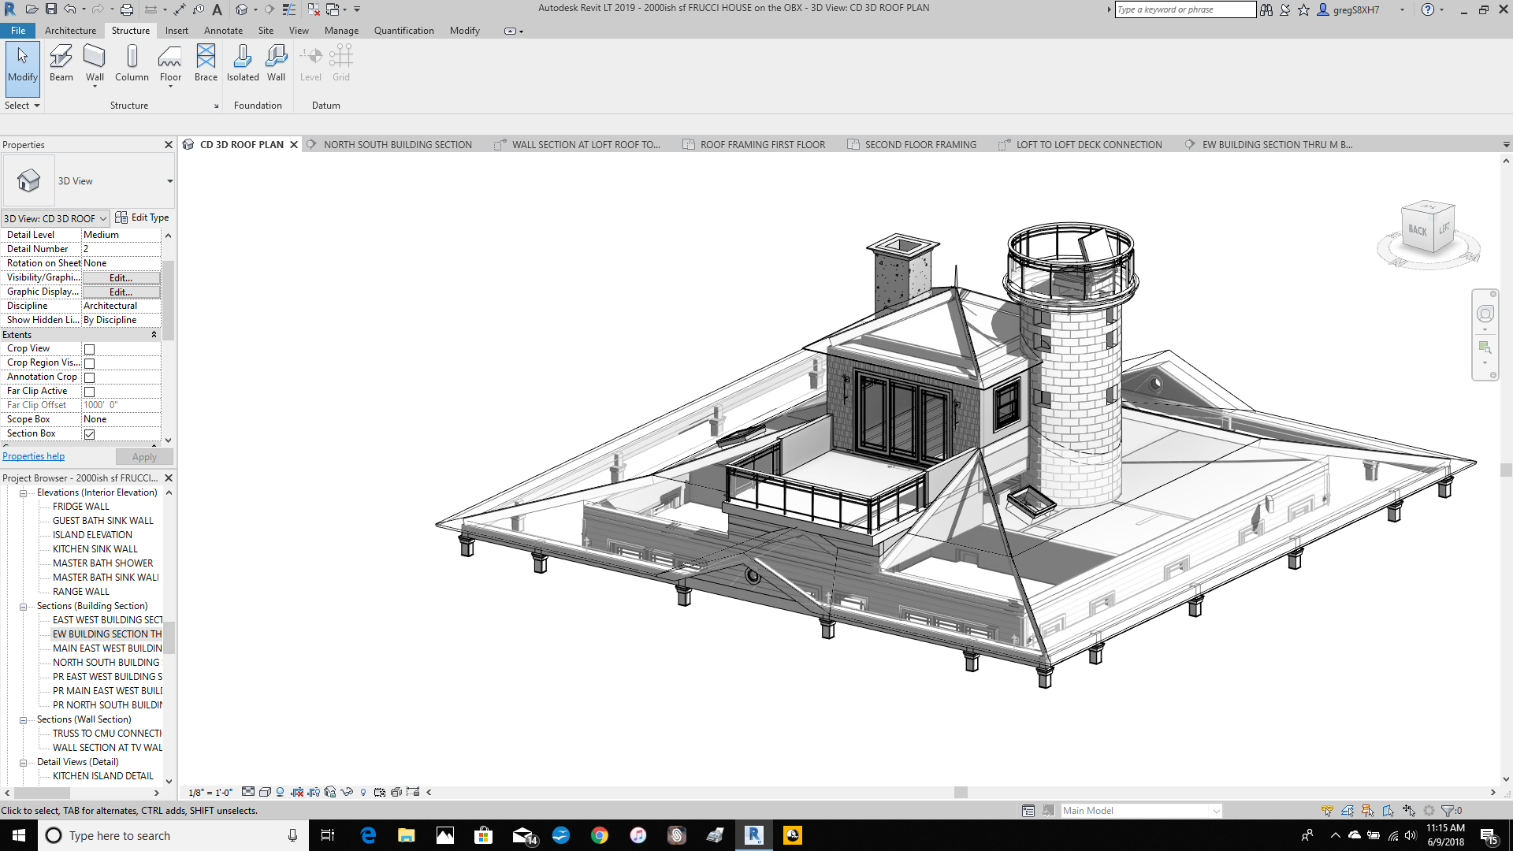Click Edit button for Visibility/Graphics
Viewport: 1513px width, 851px height.
click(121, 277)
